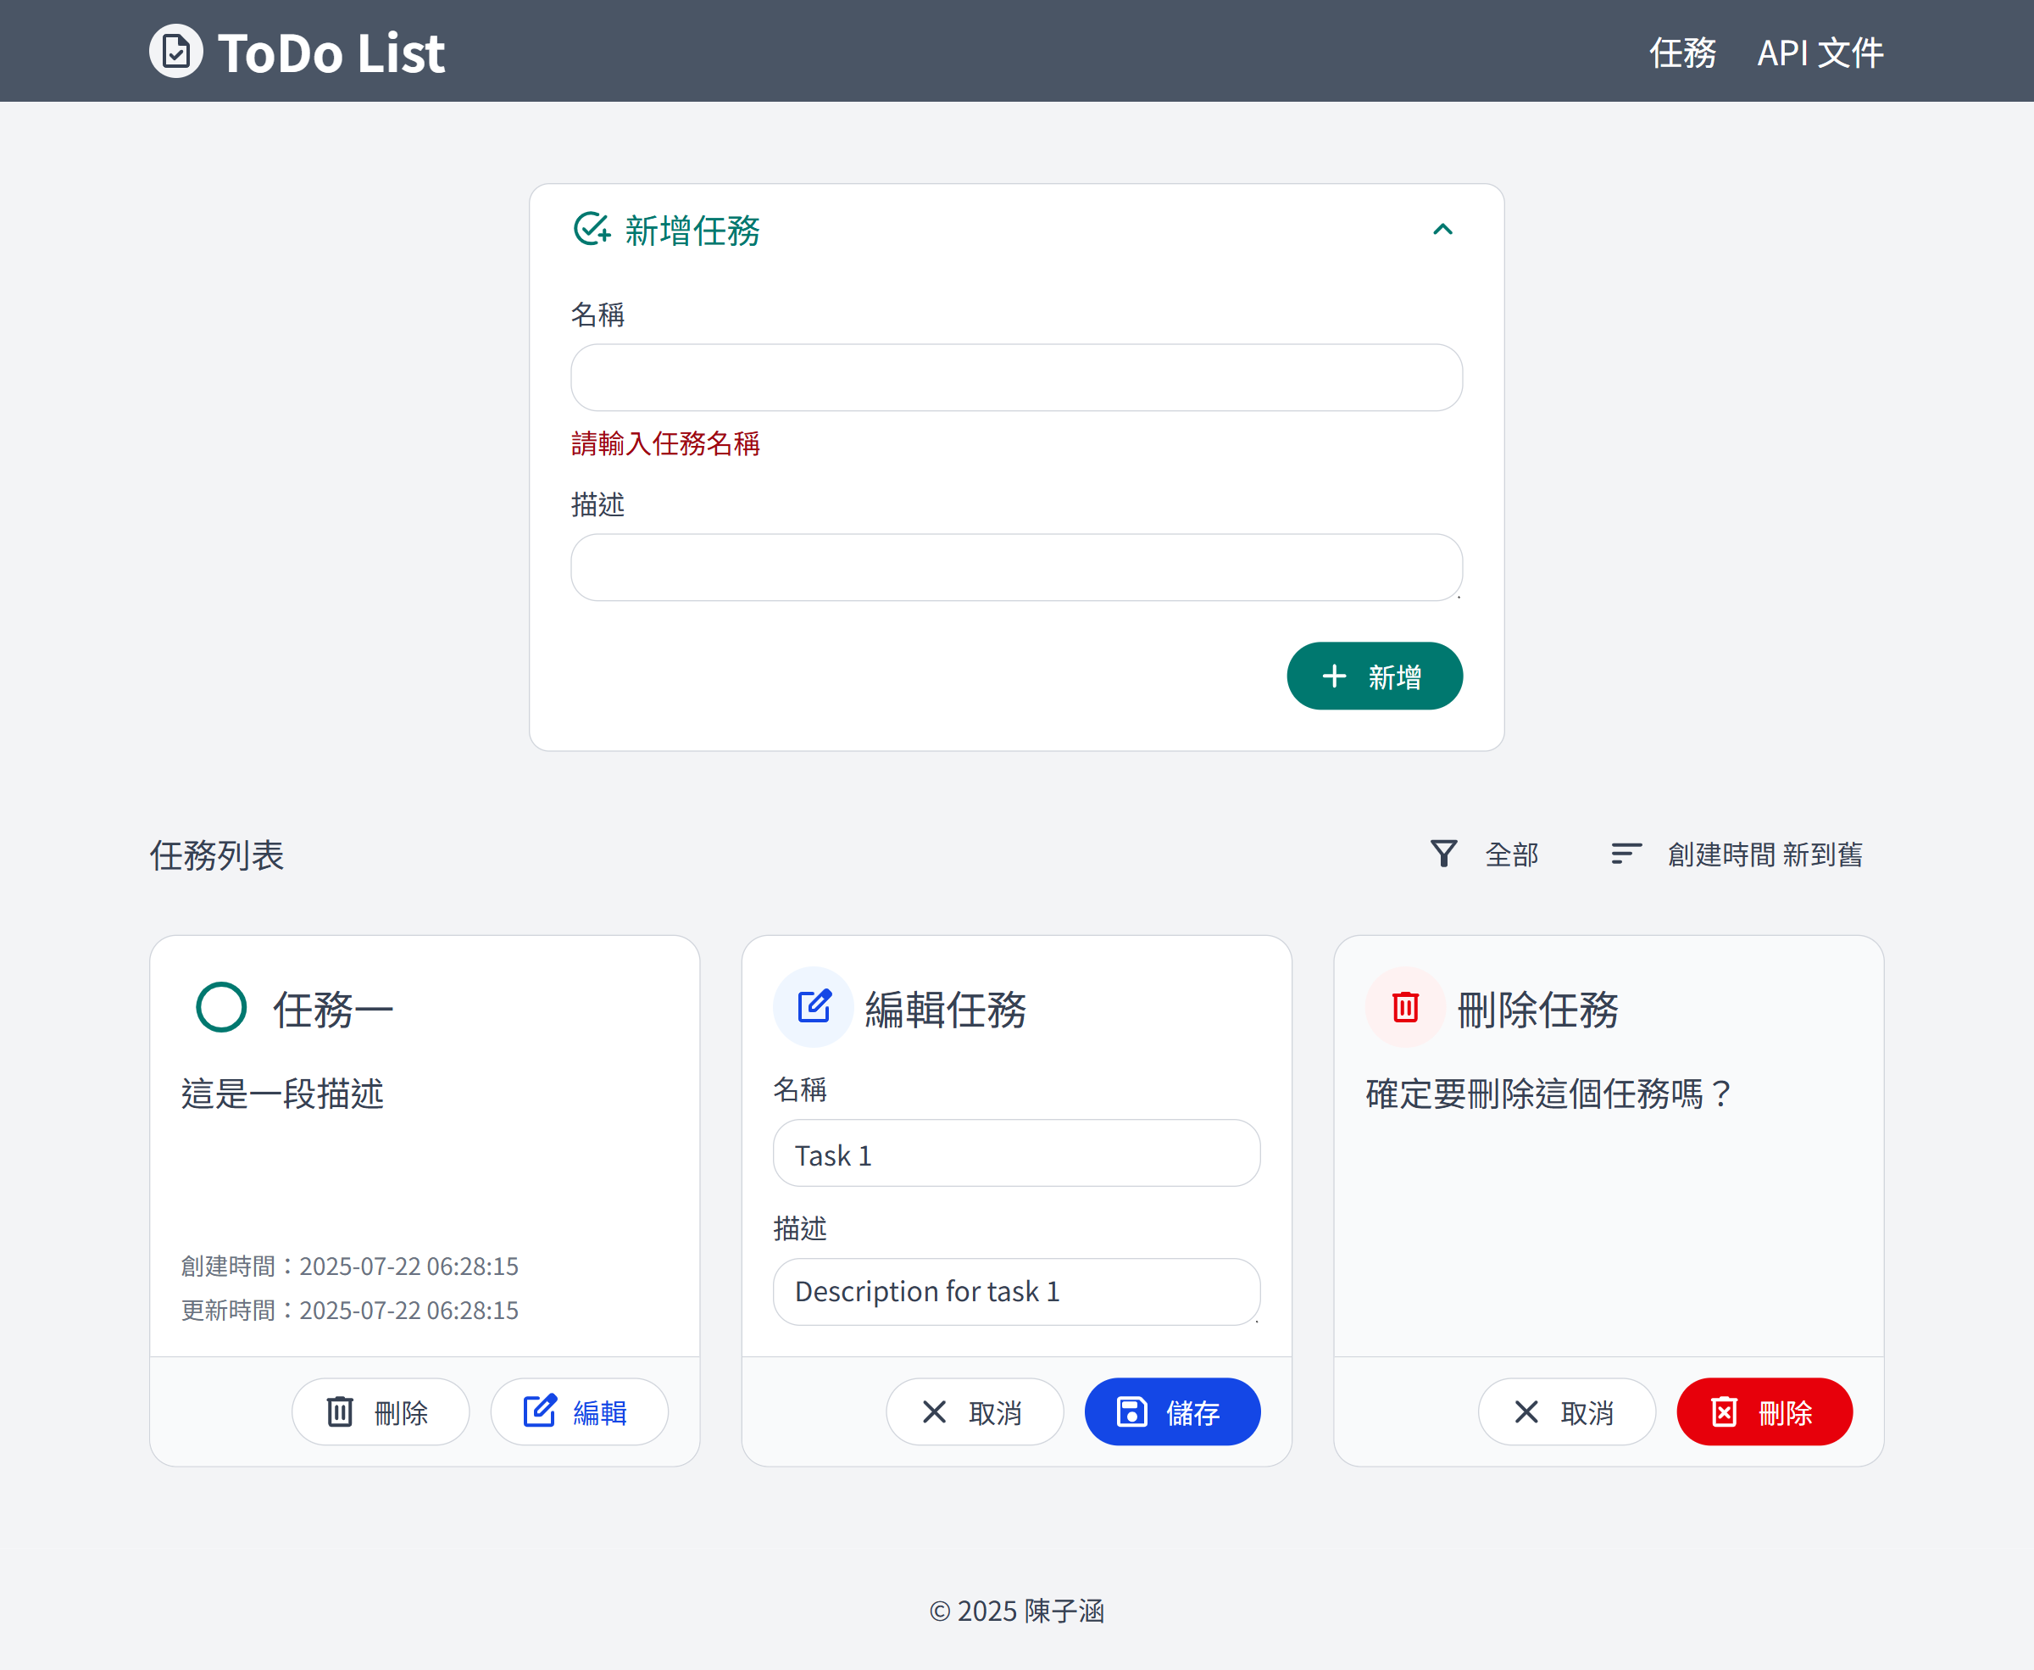This screenshot has width=2034, height=1670.
Task: Go to the 任務 nav item
Action: tap(1682, 52)
